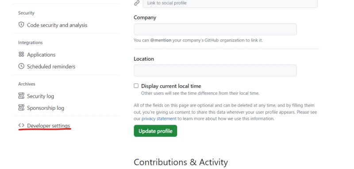
Task: Click the link icon beside social profile field
Action: coord(137,3)
